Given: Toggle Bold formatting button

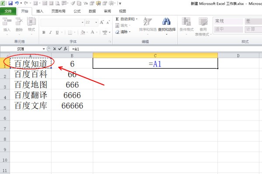Looking at the screenshot, I should (44, 32).
